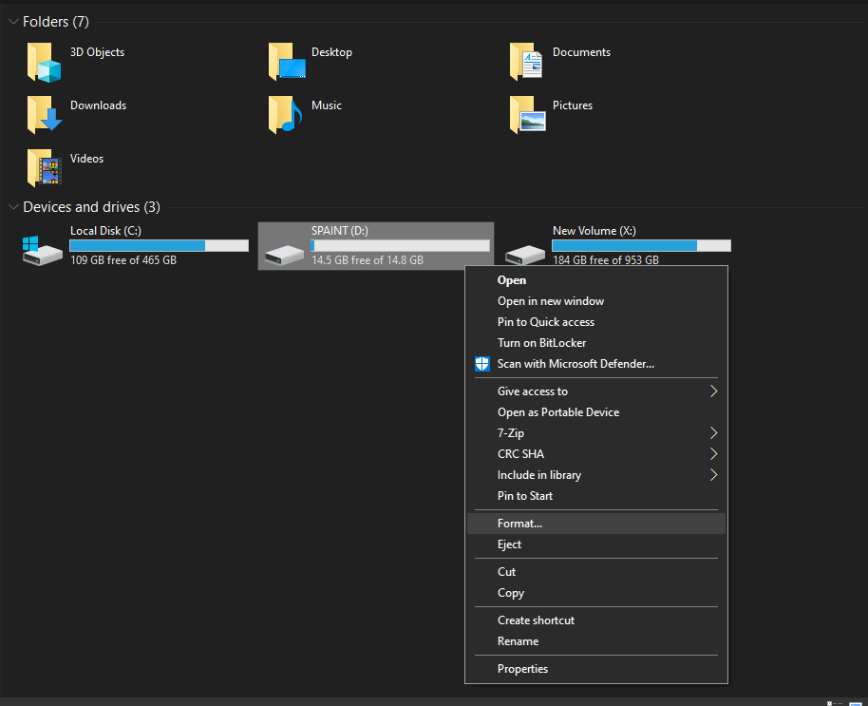Click the Pictures folder label
The image size is (868, 706).
point(573,105)
